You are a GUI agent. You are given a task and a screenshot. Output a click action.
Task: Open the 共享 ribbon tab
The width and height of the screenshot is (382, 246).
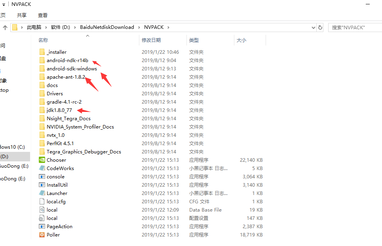[x=22, y=15]
